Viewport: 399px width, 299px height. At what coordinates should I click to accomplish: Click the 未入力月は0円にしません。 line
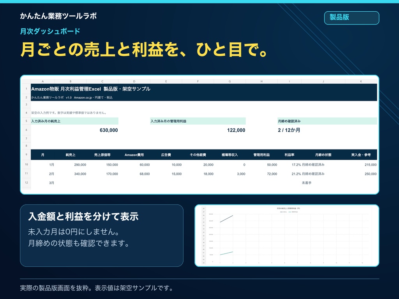point(74,232)
